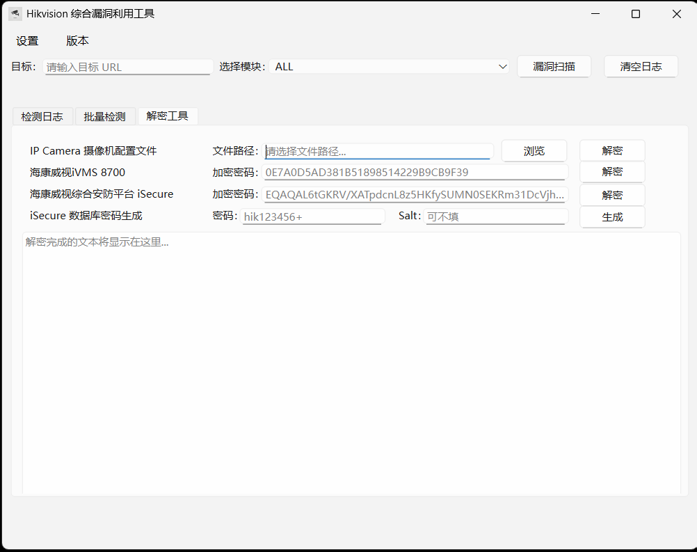Click the Hikvision tool app icon in titlebar
This screenshot has width=697, height=552.
click(x=15, y=13)
